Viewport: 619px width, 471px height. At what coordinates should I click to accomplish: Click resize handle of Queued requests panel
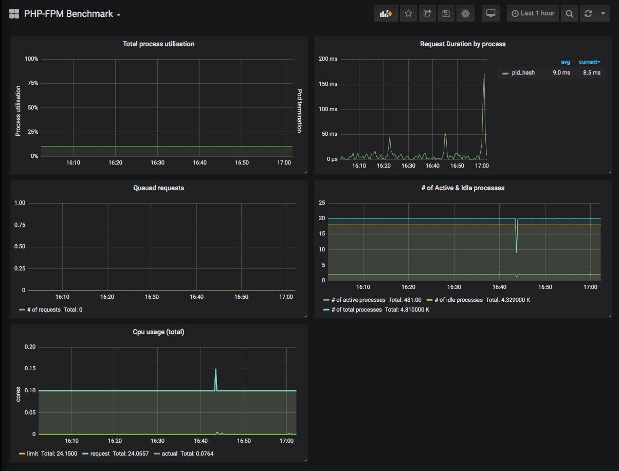click(x=305, y=316)
